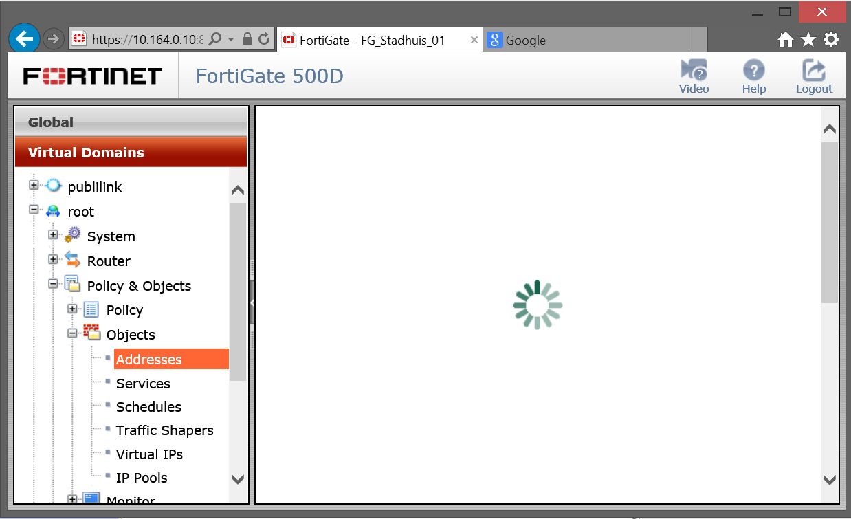Collapse the Objects tree node
The image size is (851, 519).
pyautogui.click(x=72, y=333)
